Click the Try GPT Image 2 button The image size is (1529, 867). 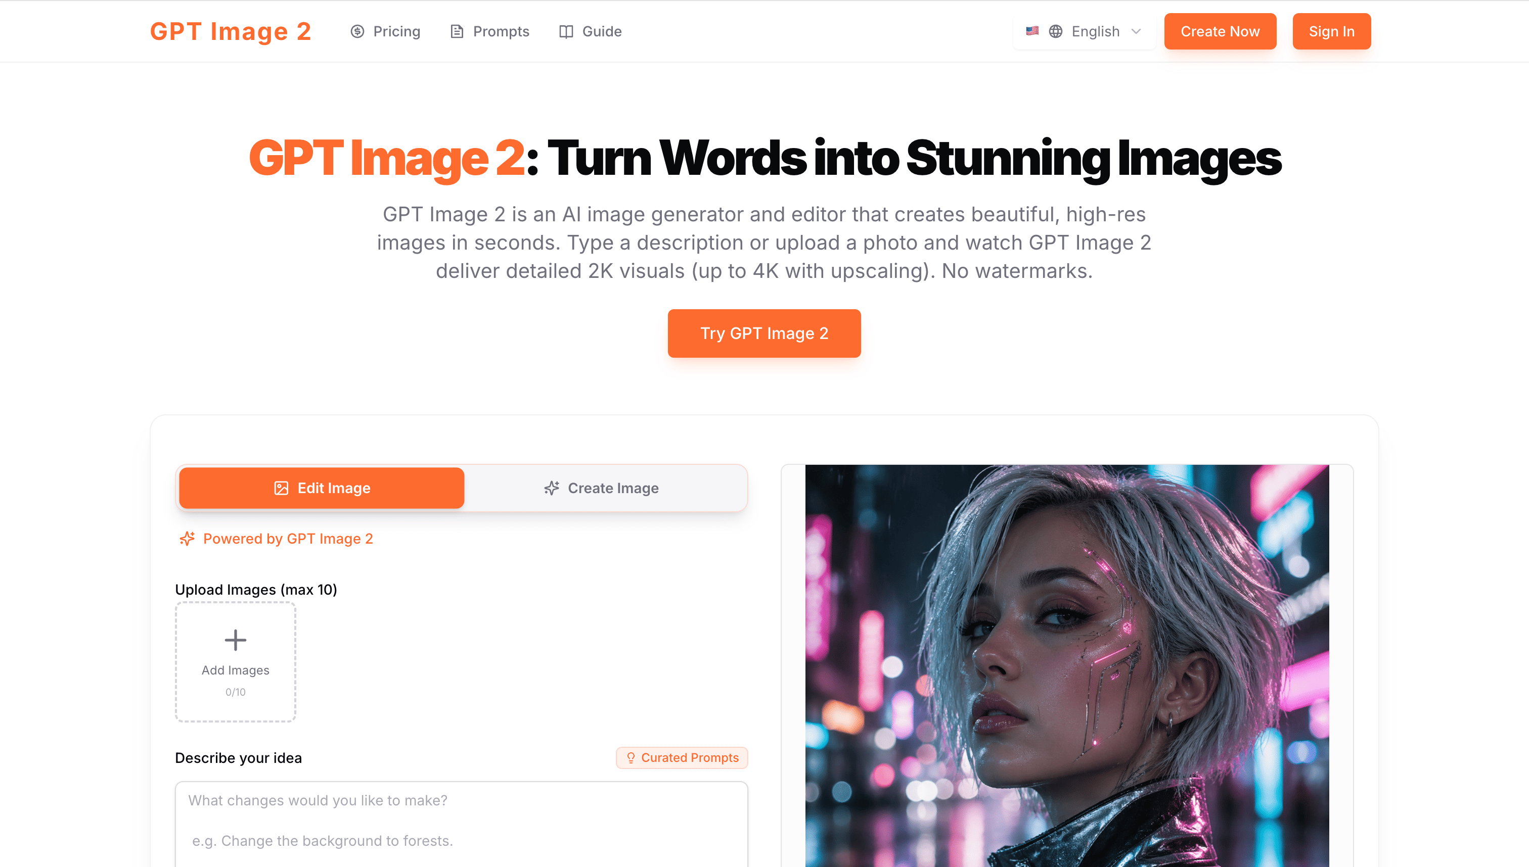click(x=764, y=333)
